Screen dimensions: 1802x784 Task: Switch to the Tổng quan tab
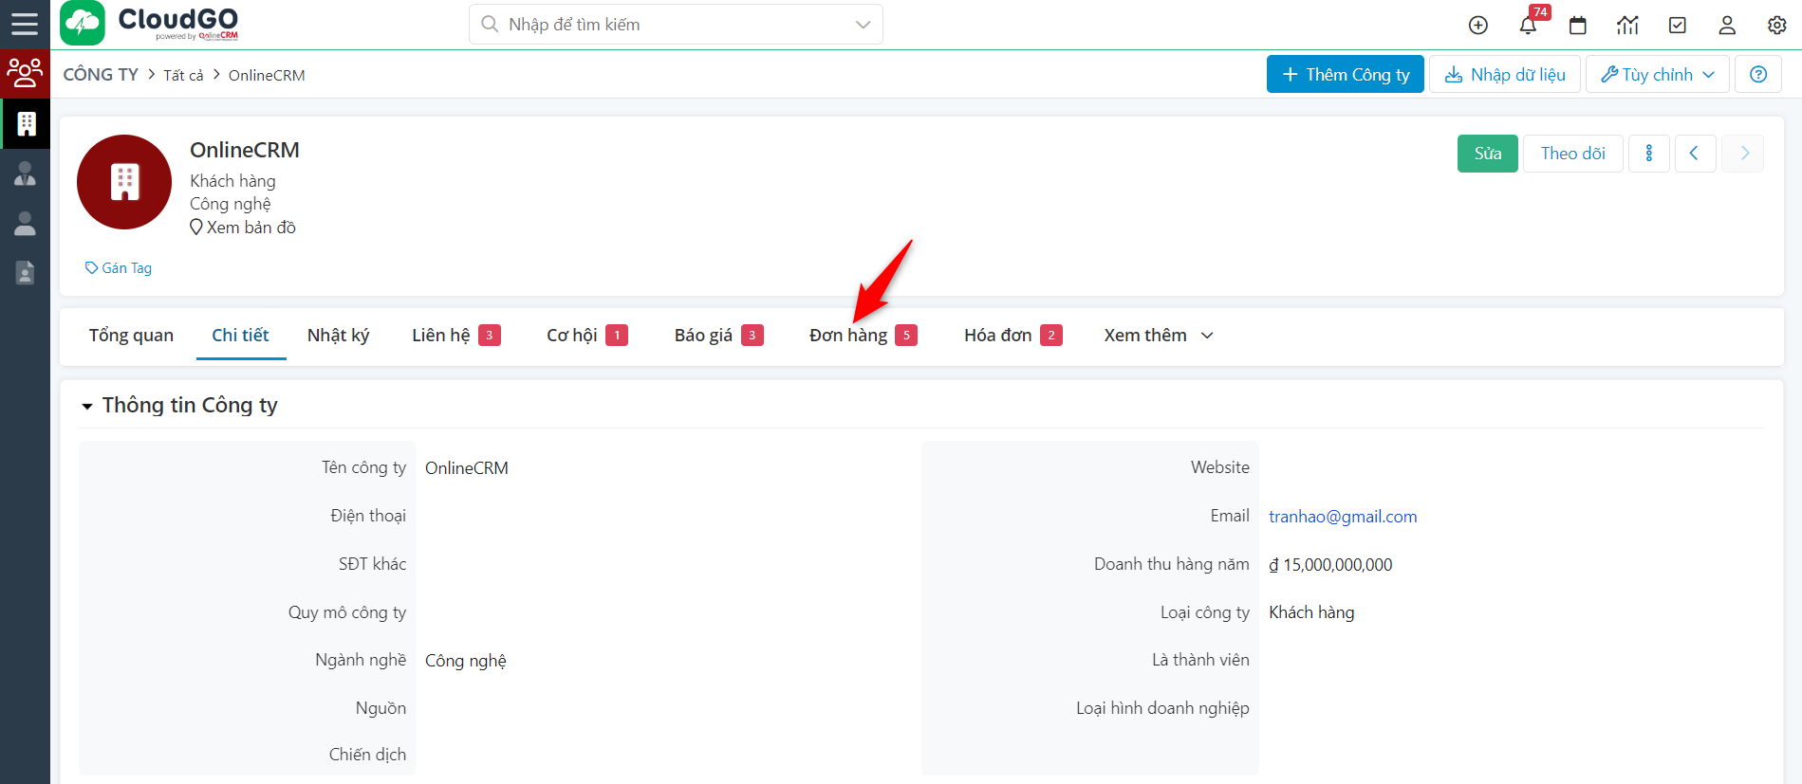[x=131, y=336]
